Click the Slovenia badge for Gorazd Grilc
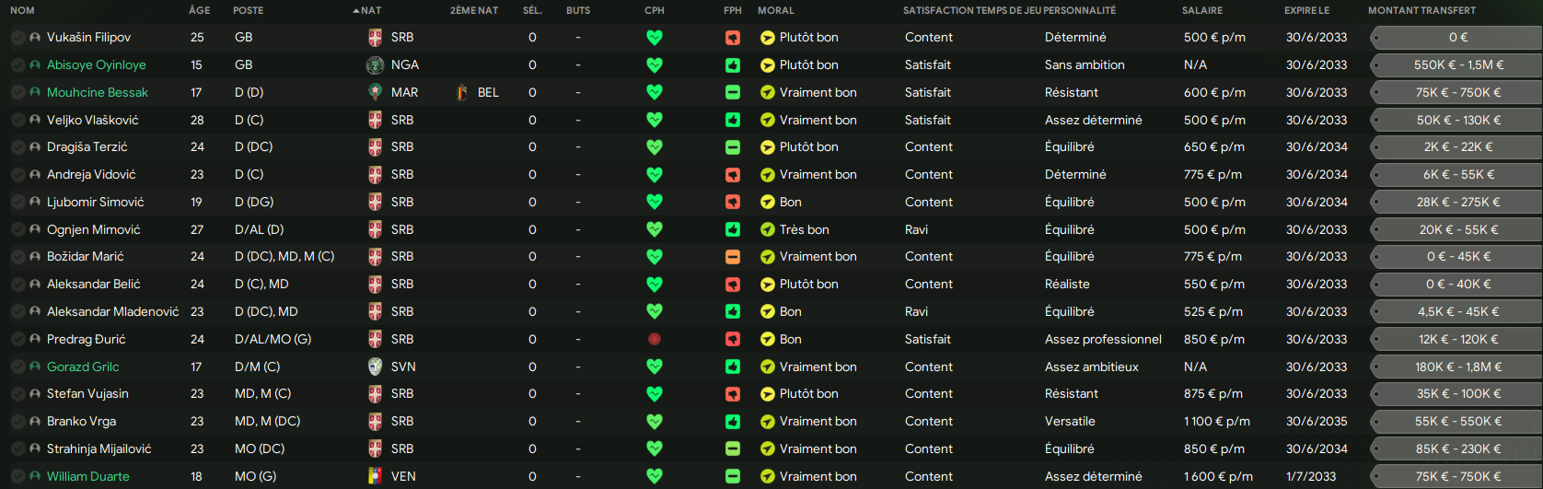 tap(375, 367)
